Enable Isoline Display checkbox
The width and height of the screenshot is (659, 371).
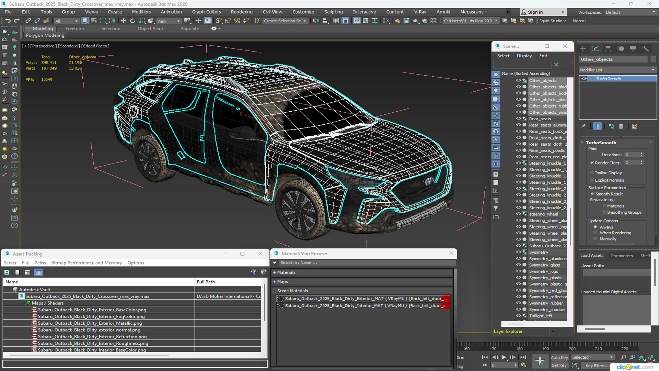pos(592,173)
